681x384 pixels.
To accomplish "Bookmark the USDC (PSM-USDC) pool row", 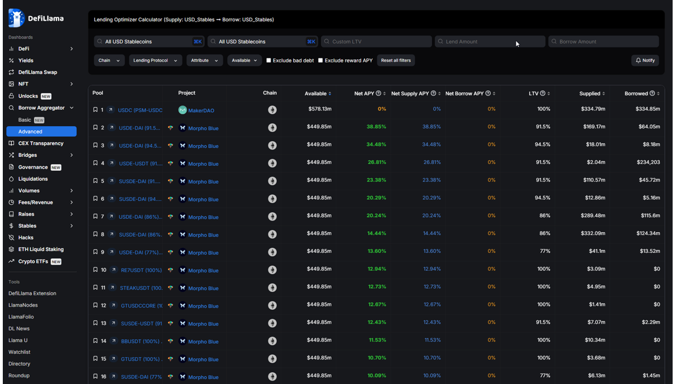I will coord(95,110).
